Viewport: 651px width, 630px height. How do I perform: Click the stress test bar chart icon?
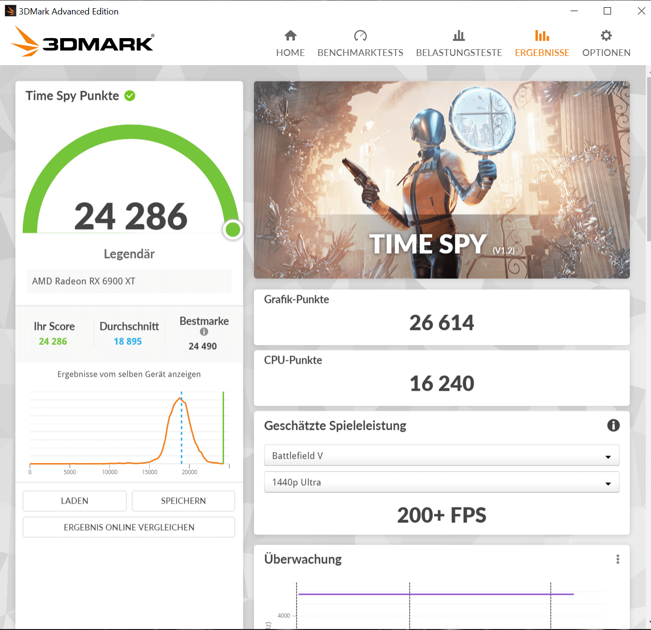click(x=459, y=35)
